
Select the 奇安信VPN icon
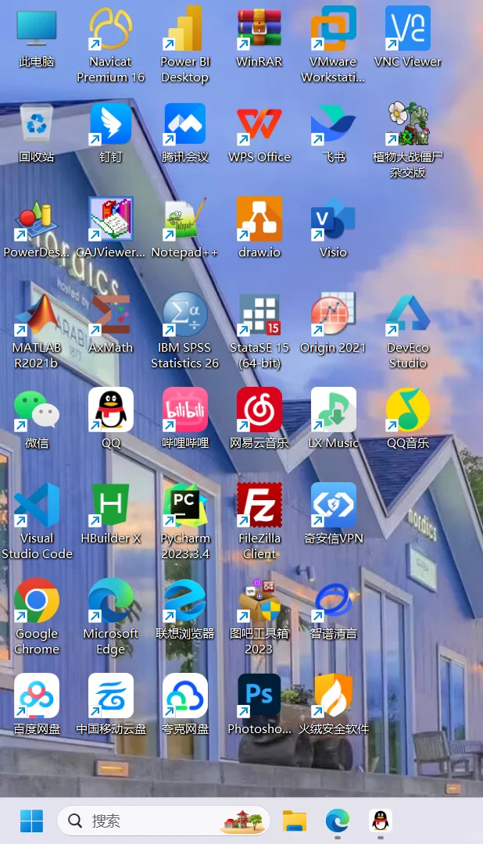click(333, 505)
